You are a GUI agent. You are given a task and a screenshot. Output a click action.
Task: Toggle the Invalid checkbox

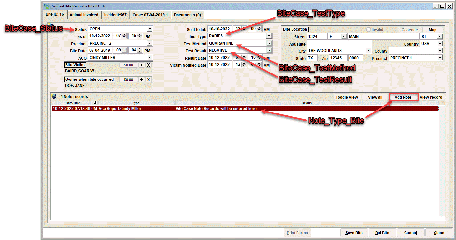pos(368,29)
